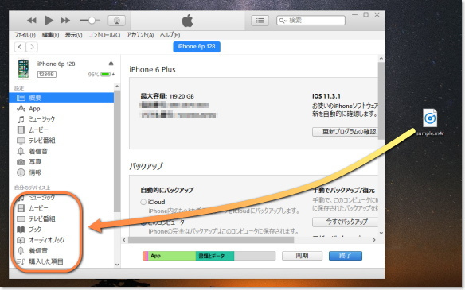
Task: Click the 終了 done button
Action: point(346,256)
